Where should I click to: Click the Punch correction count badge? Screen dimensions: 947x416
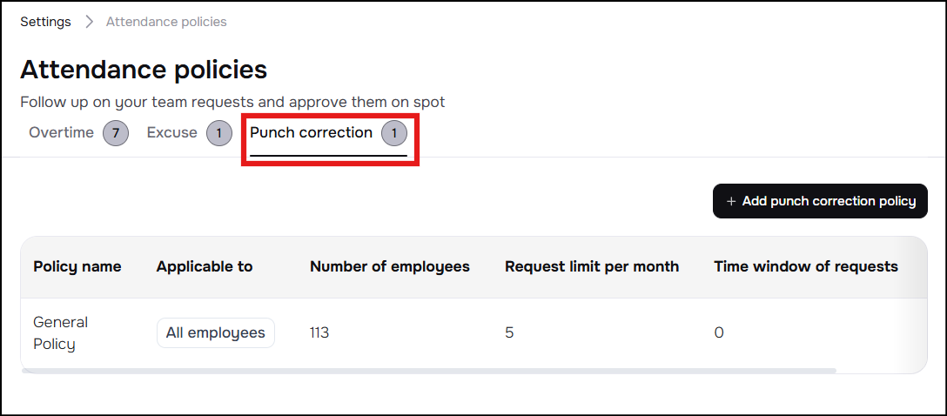click(x=394, y=134)
